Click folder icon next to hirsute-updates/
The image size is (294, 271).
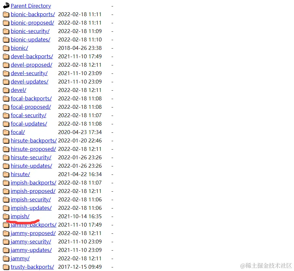point(6,166)
